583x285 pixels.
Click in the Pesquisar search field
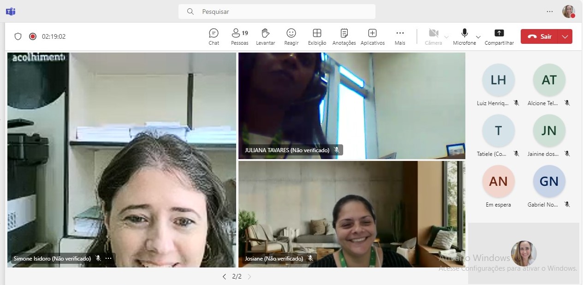click(x=277, y=12)
